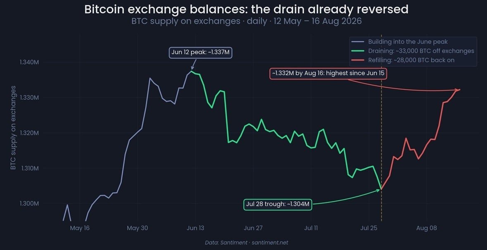Click the Aug 16 highest-since annotation box
487x250 pixels.
[328, 74]
